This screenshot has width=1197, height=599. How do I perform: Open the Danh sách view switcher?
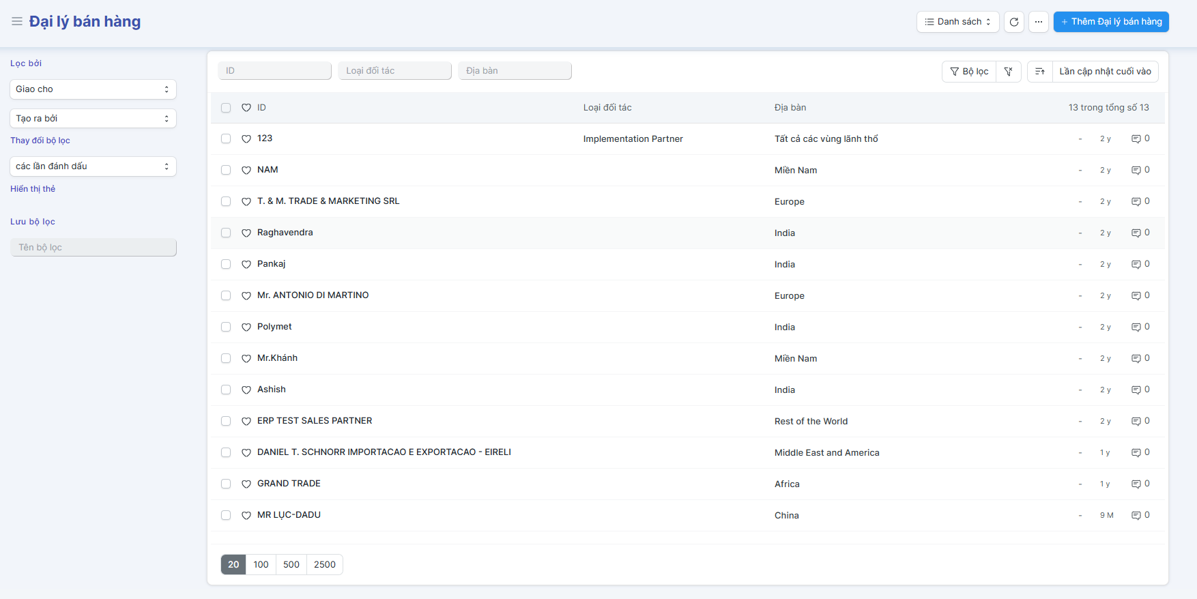[957, 22]
